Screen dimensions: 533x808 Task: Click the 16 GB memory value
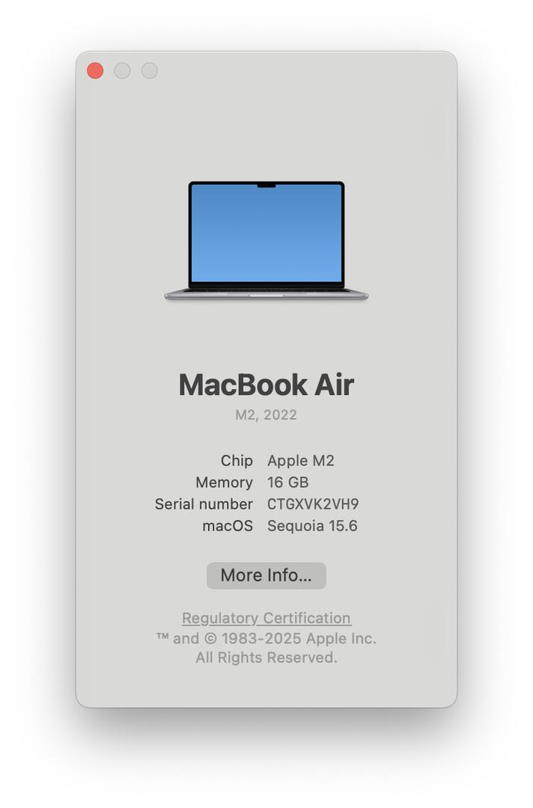coord(287,483)
